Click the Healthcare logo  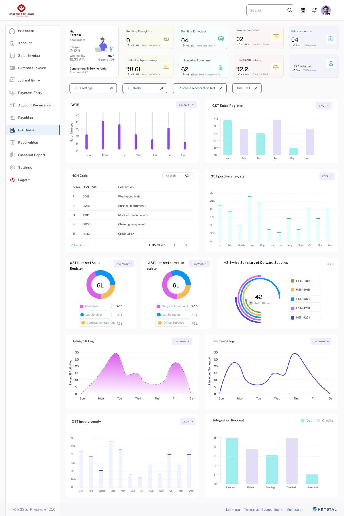coord(21,11)
